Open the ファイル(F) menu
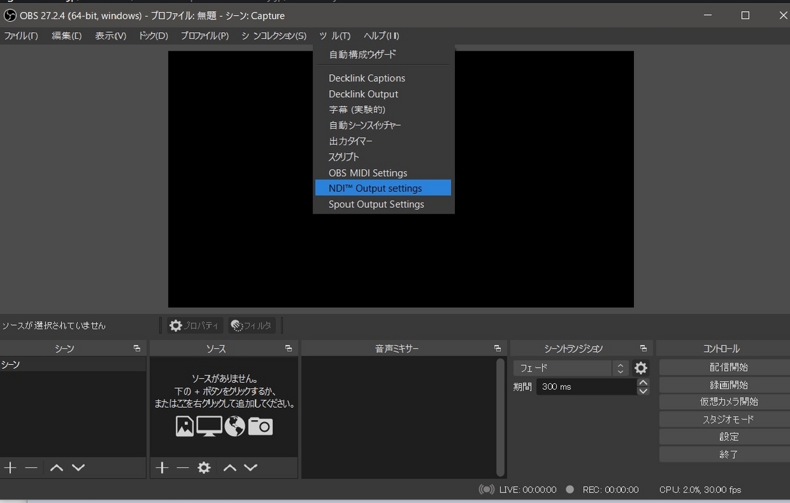The image size is (790, 503). [x=21, y=36]
